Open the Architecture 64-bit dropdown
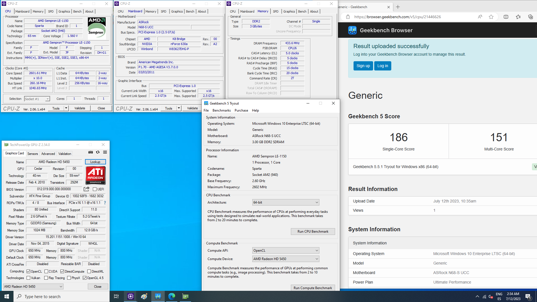The height and width of the screenshot is (302, 537). (286, 202)
